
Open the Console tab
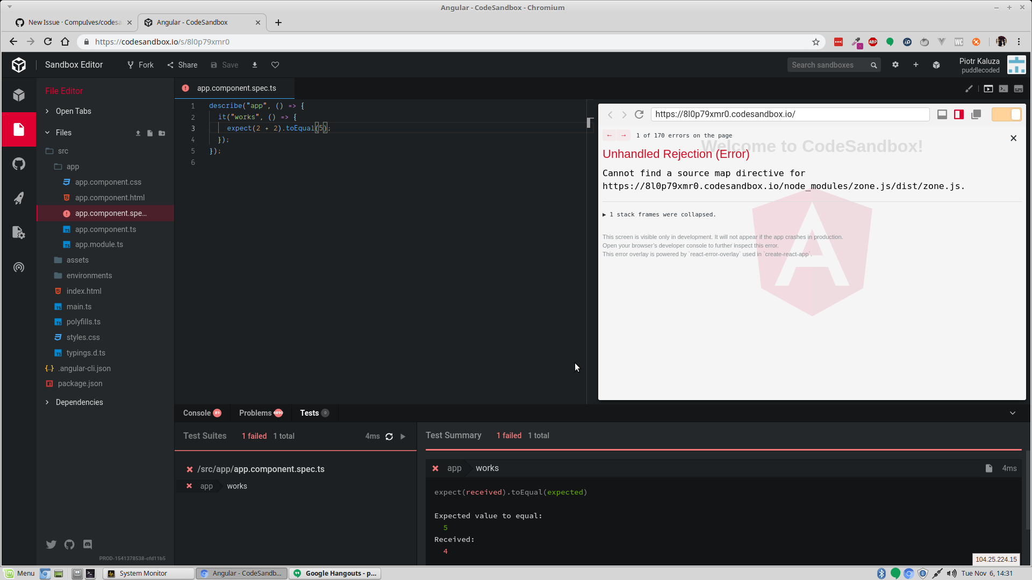(196, 413)
